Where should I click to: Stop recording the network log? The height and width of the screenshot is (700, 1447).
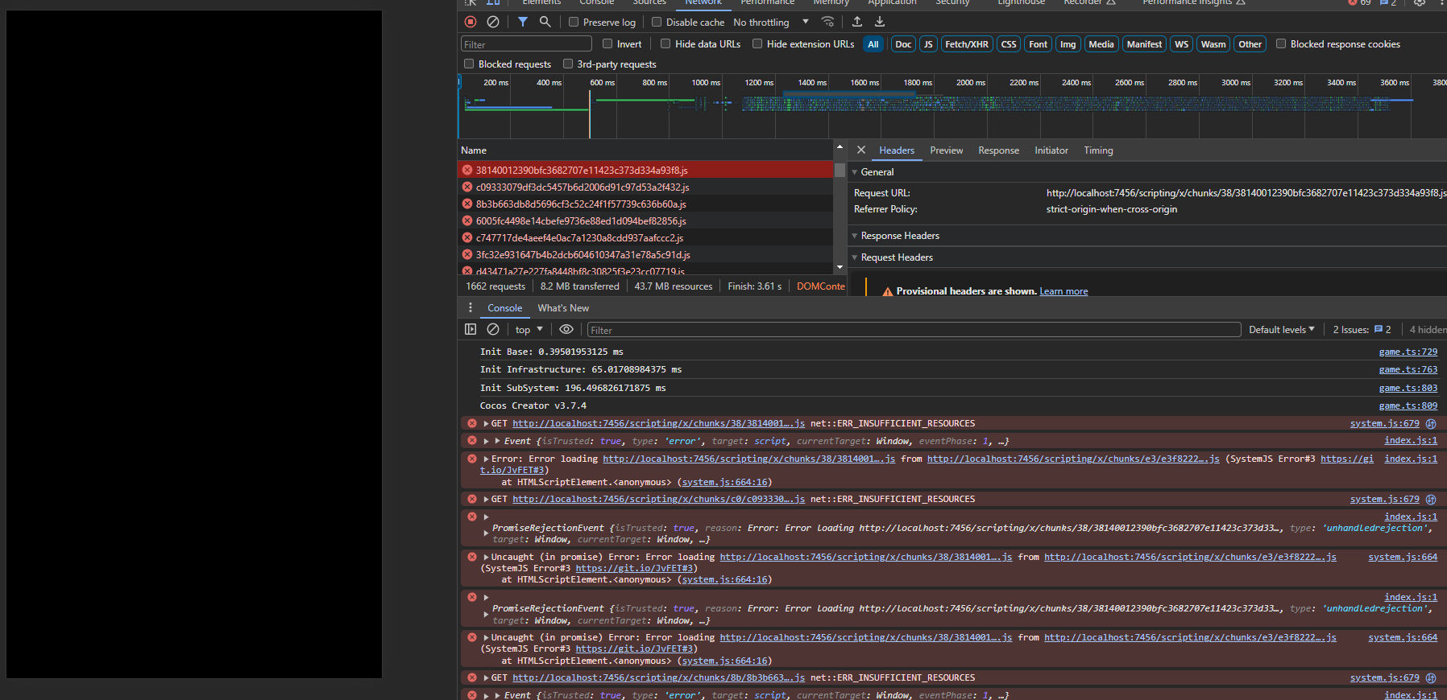(x=471, y=22)
